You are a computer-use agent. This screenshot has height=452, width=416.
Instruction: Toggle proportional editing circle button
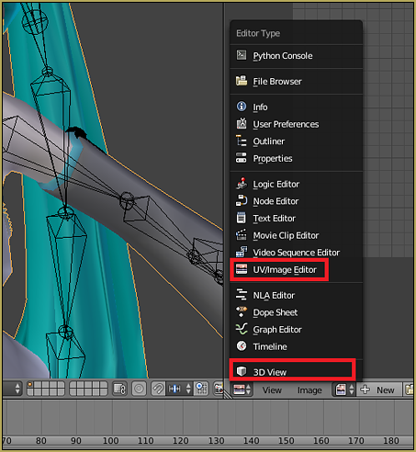(x=139, y=389)
